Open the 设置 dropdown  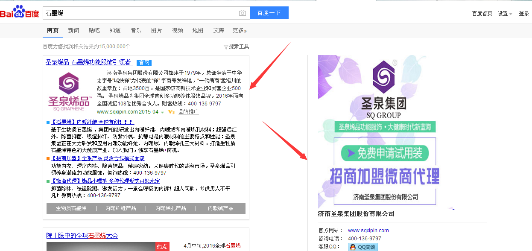(505, 14)
